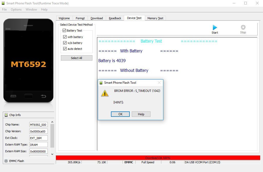Click the 73.10K status bar value

tap(102, 162)
